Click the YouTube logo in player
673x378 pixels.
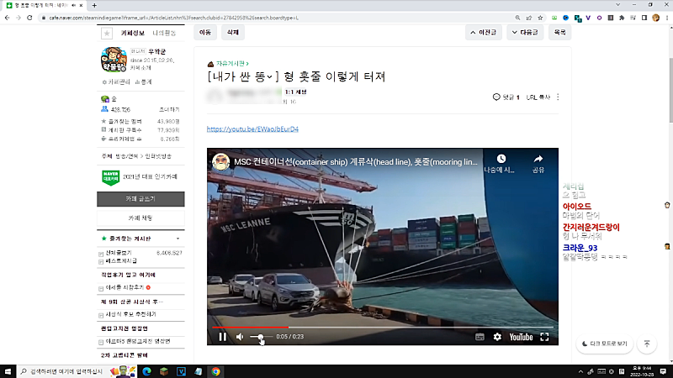tap(521, 337)
